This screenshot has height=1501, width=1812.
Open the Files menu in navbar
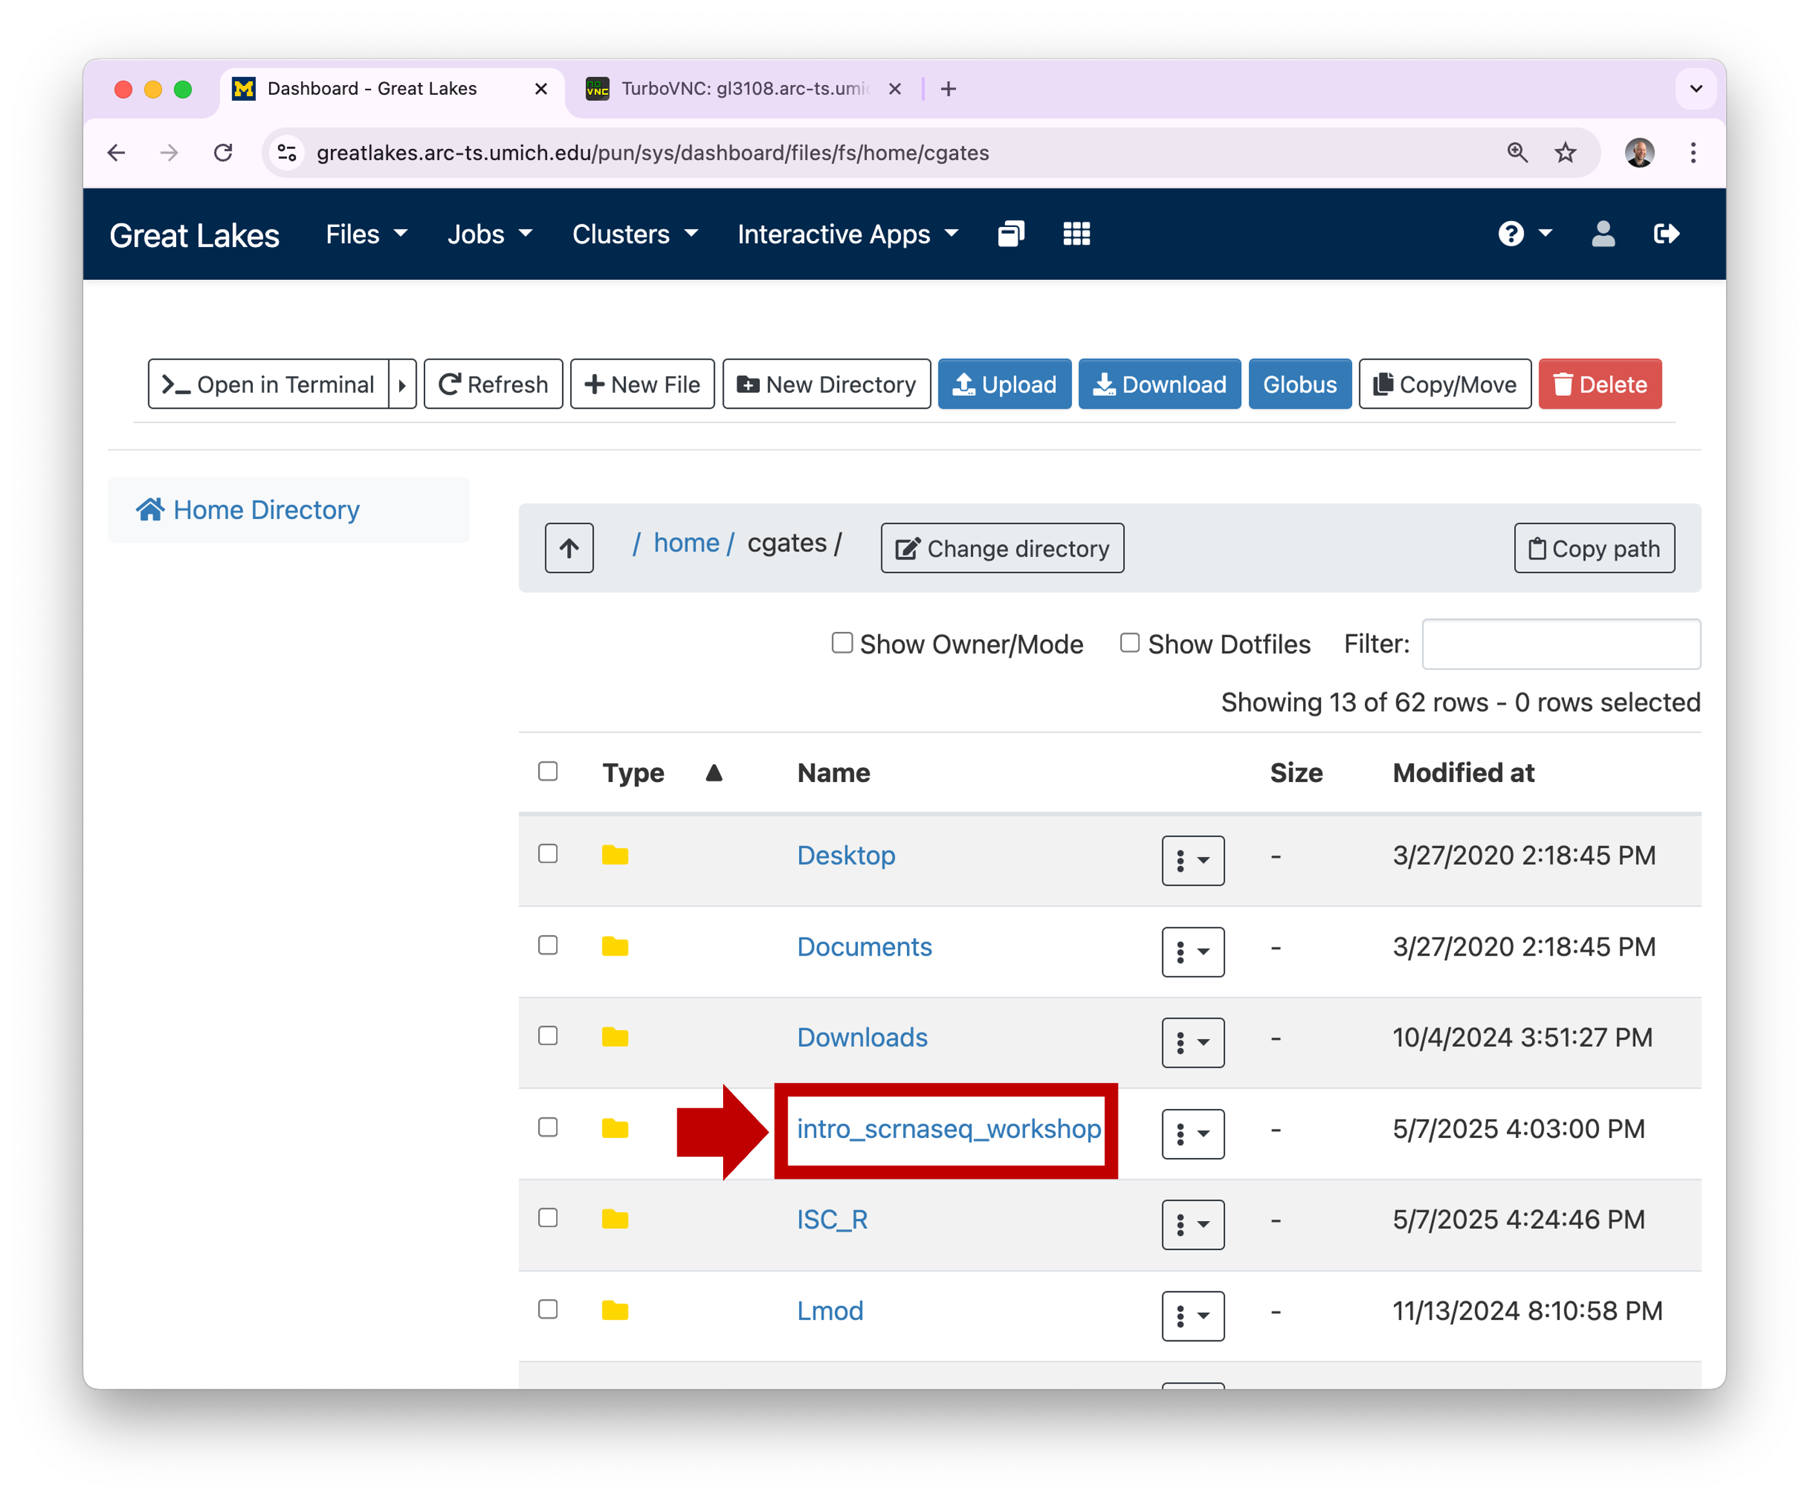tap(366, 235)
